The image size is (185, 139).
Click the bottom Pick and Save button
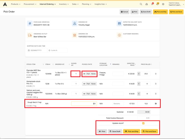pos(149,131)
